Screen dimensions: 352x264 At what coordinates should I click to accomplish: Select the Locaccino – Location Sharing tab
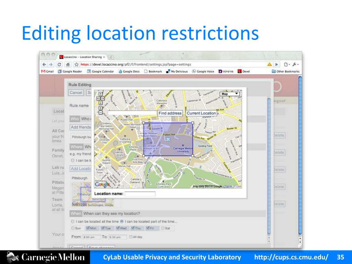tap(82, 57)
